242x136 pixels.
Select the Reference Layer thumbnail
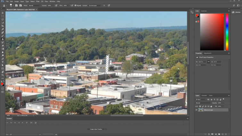201,110
